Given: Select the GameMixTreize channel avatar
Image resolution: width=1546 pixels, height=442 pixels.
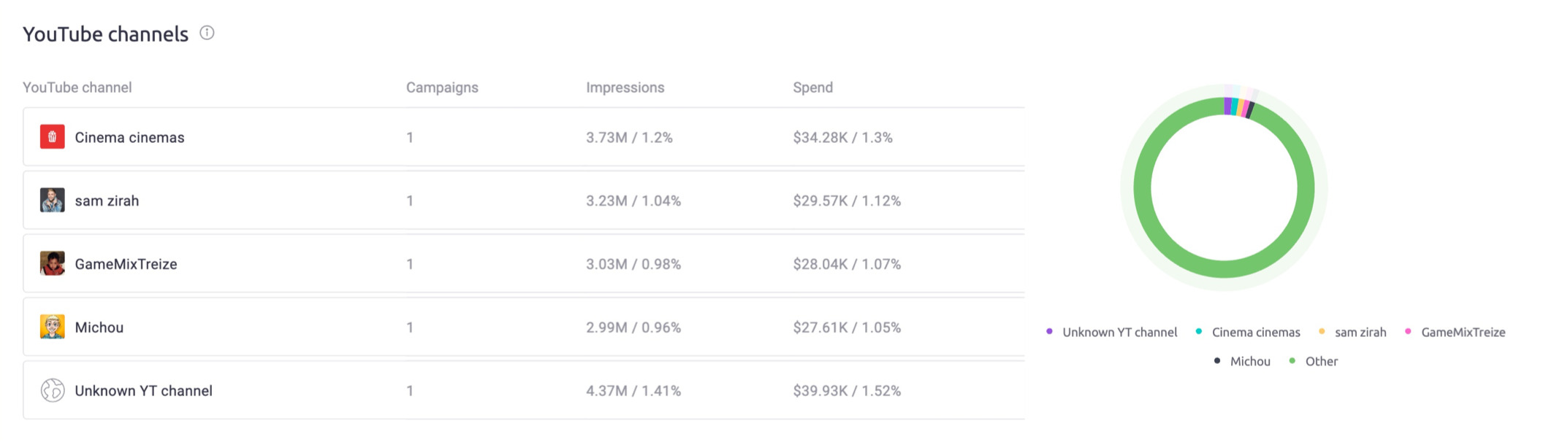Looking at the screenshot, I should 52,263.
